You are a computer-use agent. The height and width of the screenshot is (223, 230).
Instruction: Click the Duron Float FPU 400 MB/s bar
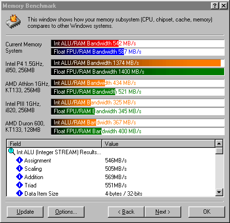click(x=138, y=131)
